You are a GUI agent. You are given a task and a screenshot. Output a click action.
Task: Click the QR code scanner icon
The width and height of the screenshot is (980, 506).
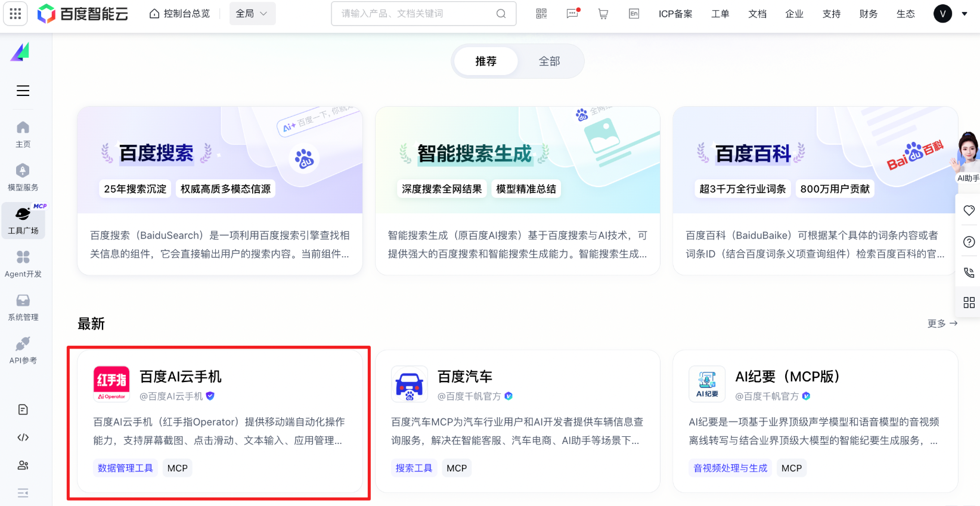[x=541, y=14]
